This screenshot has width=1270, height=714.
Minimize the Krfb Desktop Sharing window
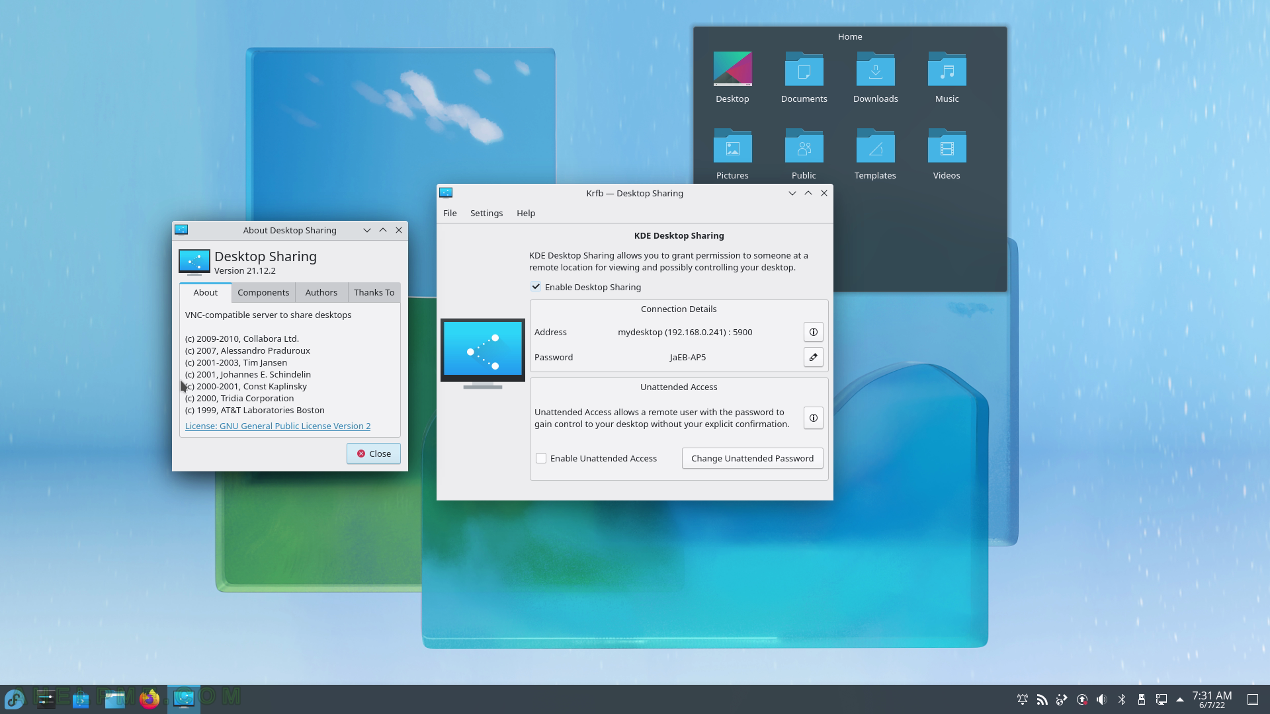(x=792, y=193)
